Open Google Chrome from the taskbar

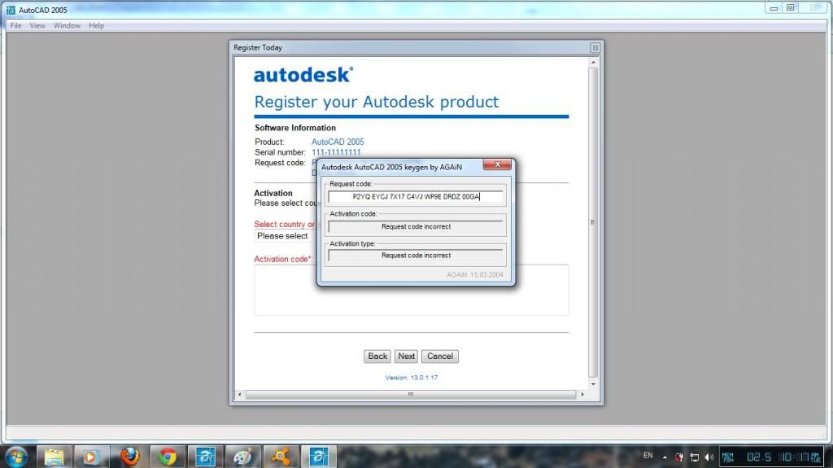168,457
